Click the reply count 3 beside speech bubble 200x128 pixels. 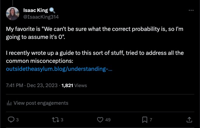(x=18, y=120)
